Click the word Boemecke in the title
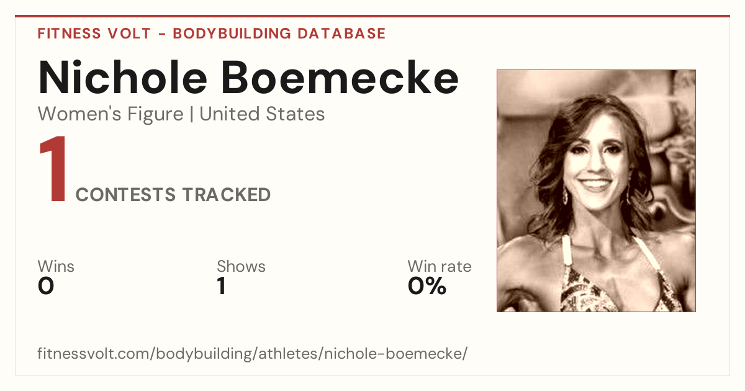 [340, 78]
